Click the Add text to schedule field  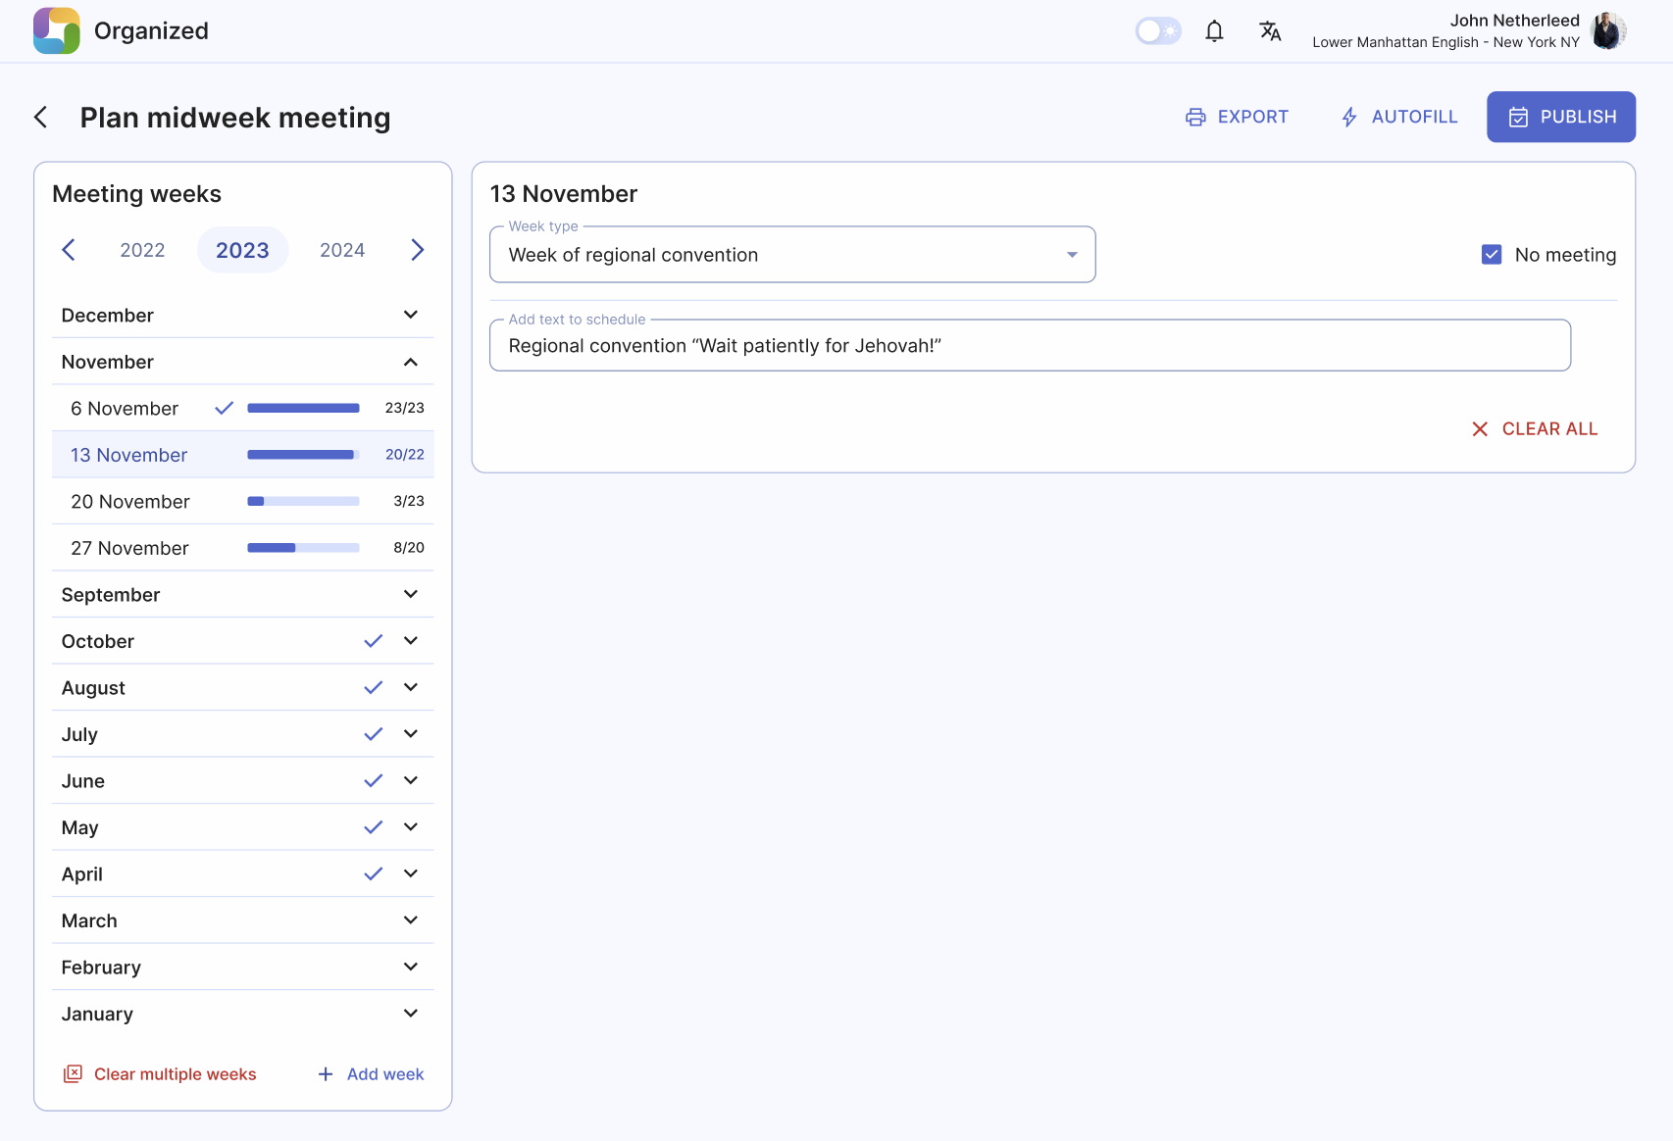click(1030, 345)
